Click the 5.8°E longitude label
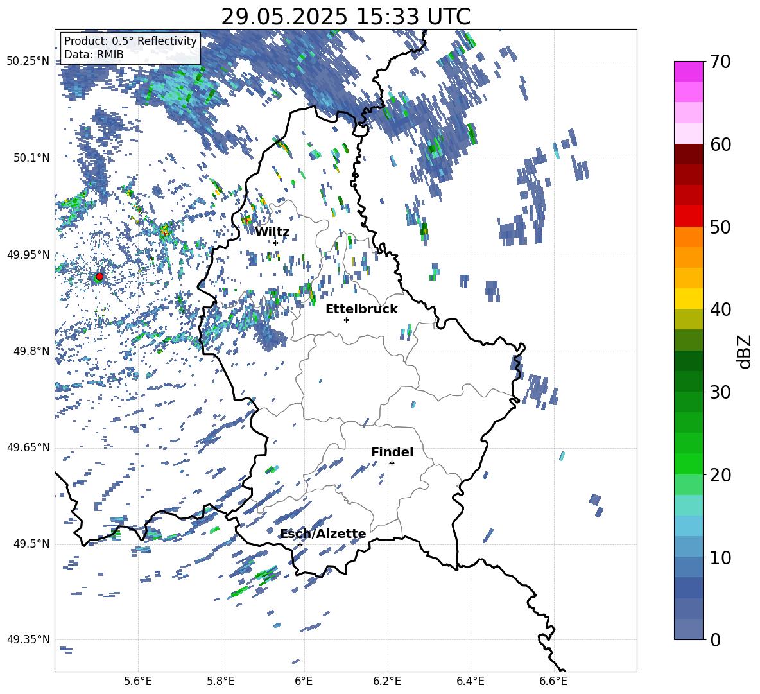This screenshot has height=694, width=760. 221,681
